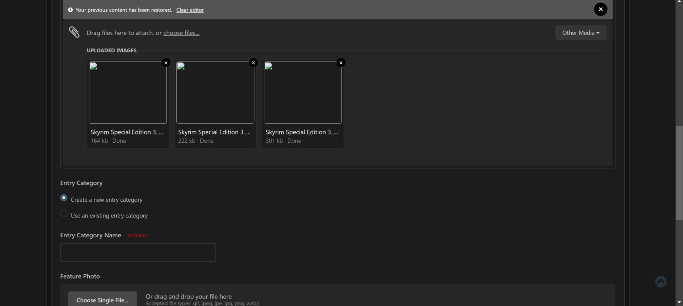This screenshot has width=683, height=306.
Task: Click the info icon beside restored message
Action: (70, 10)
